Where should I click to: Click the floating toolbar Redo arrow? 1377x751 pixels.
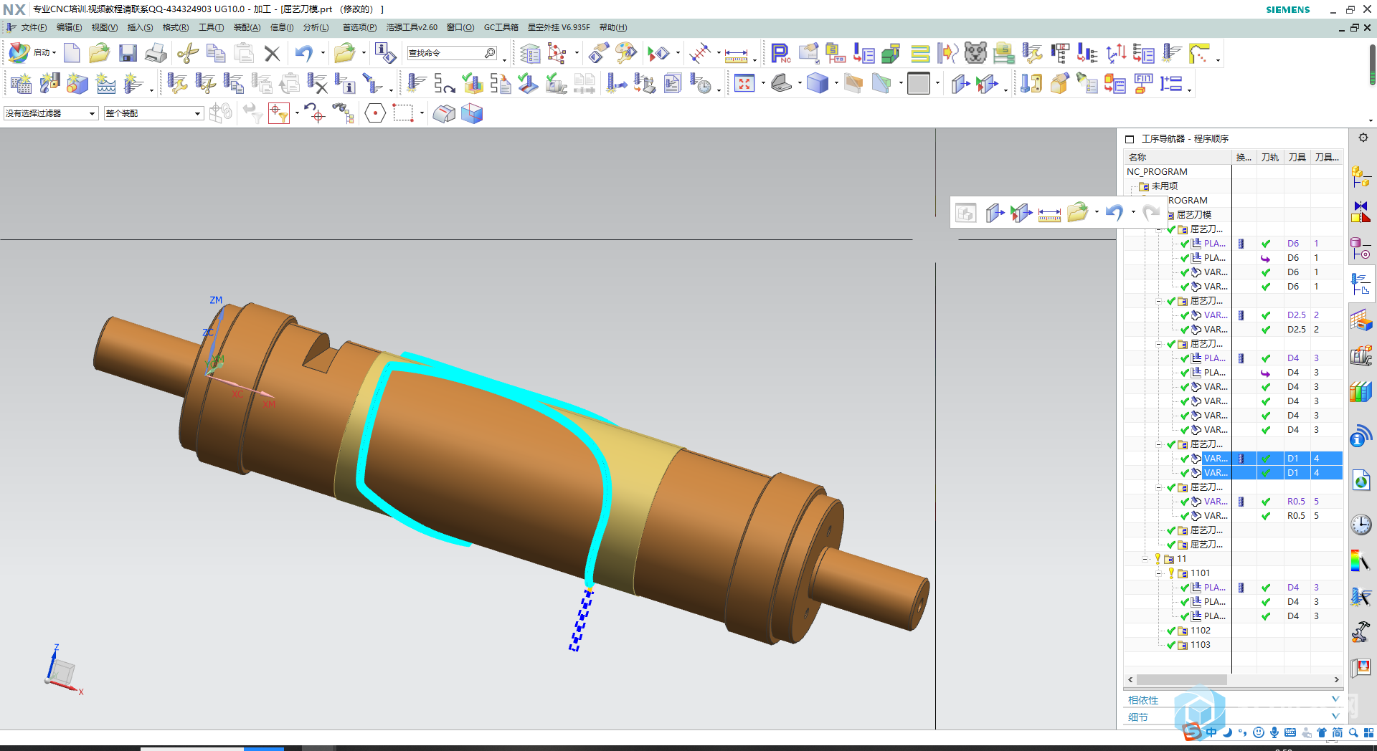(1151, 213)
